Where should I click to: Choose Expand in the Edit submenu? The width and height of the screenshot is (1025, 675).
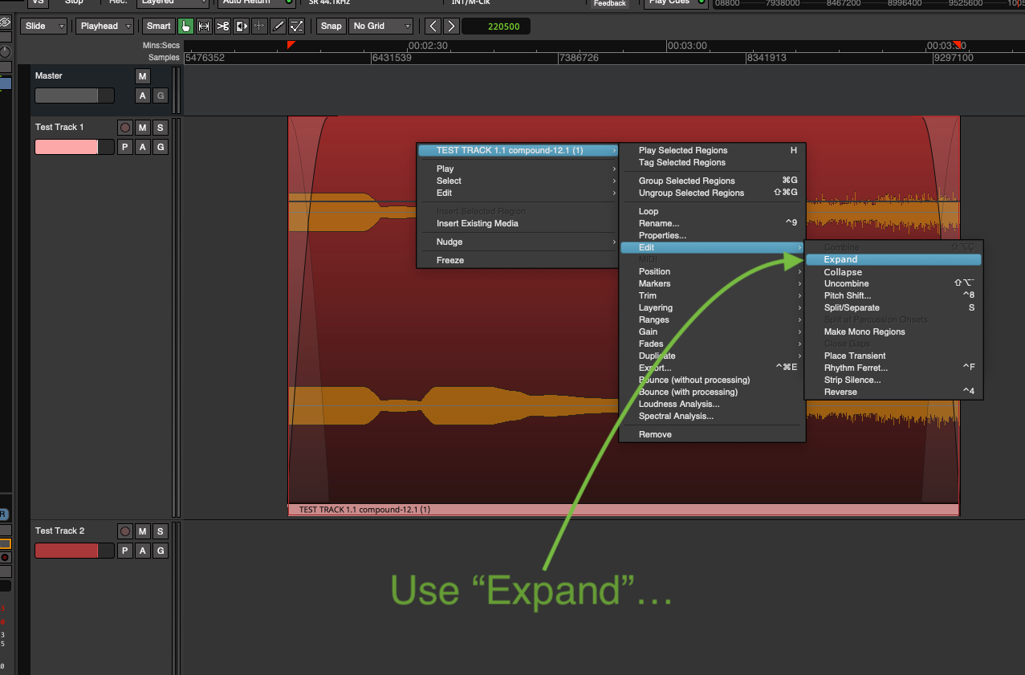840,259
